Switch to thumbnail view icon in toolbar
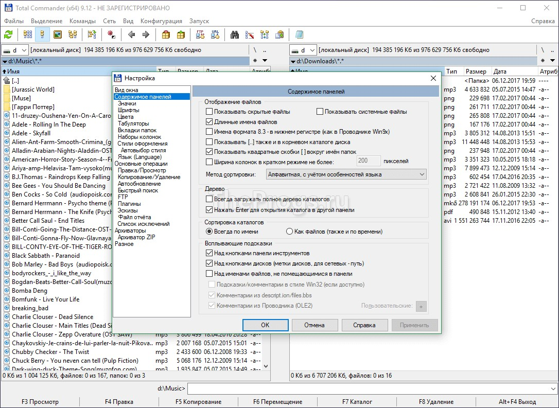This screenshot has height=408, width=559. [58, 35]
